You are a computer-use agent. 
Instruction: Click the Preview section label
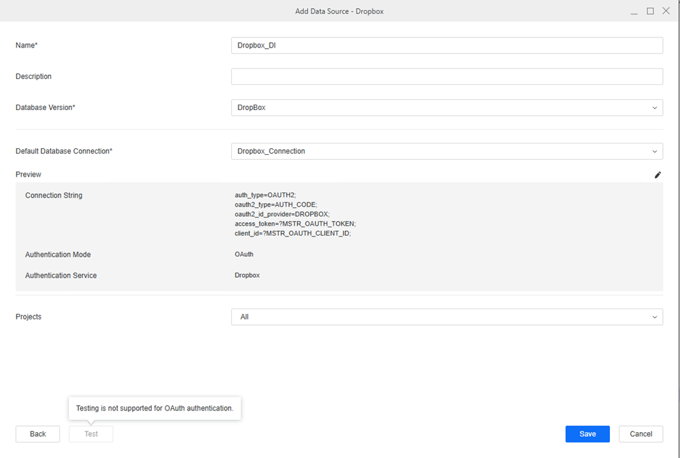click(28, 174)
